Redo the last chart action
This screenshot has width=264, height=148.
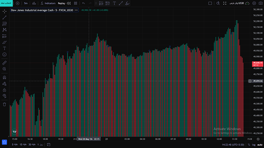click(x=90, y=3)
